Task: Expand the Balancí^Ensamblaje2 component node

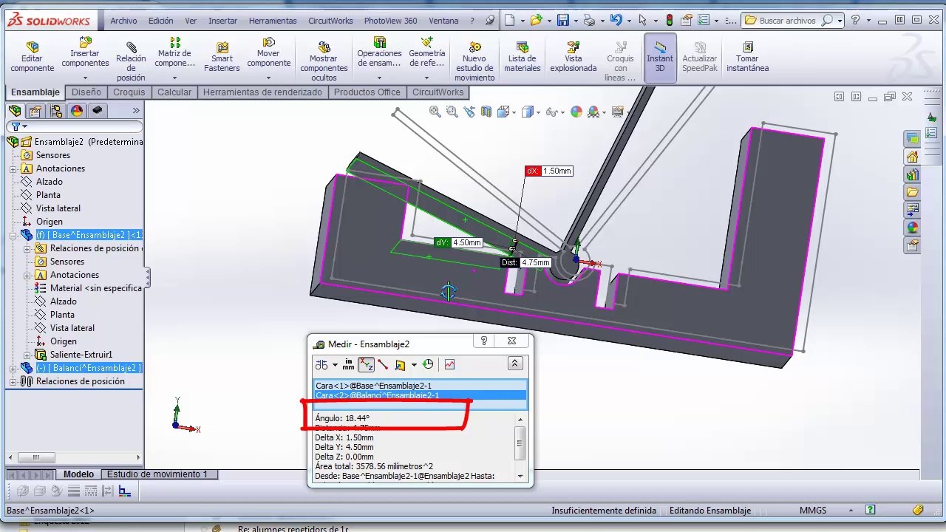Action: coord(13,368)
